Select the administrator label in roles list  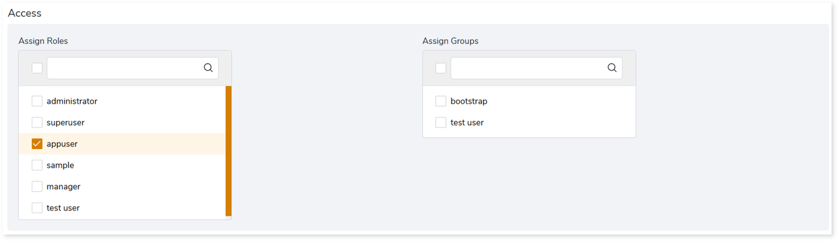pyautogui.click(x=72, y=101)
